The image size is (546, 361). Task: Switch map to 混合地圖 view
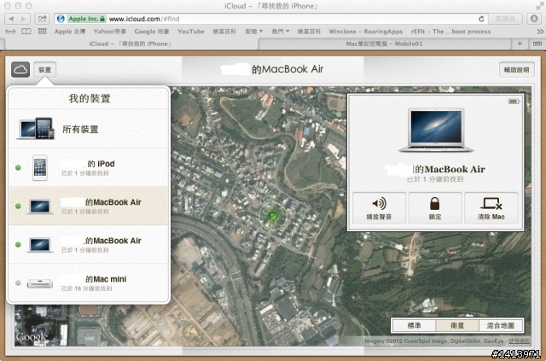pos(501,325)
